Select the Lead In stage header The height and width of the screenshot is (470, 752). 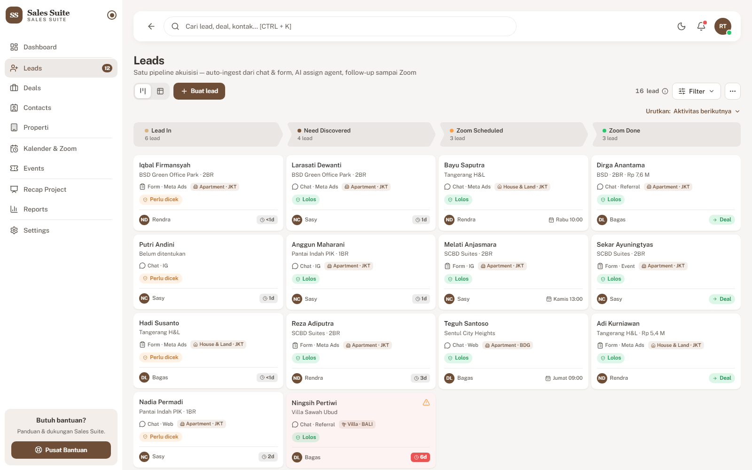(208, 134)
